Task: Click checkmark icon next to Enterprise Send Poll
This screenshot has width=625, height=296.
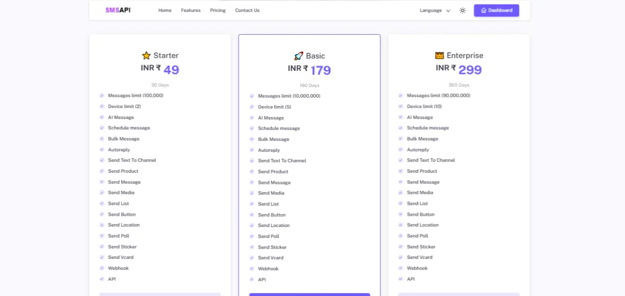Action: [400, 236]
